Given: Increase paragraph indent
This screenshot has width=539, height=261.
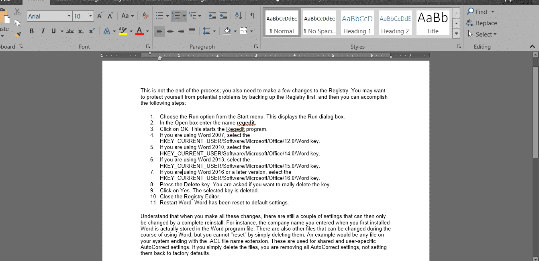Looking at the screenshot, I should click(223, 16).
